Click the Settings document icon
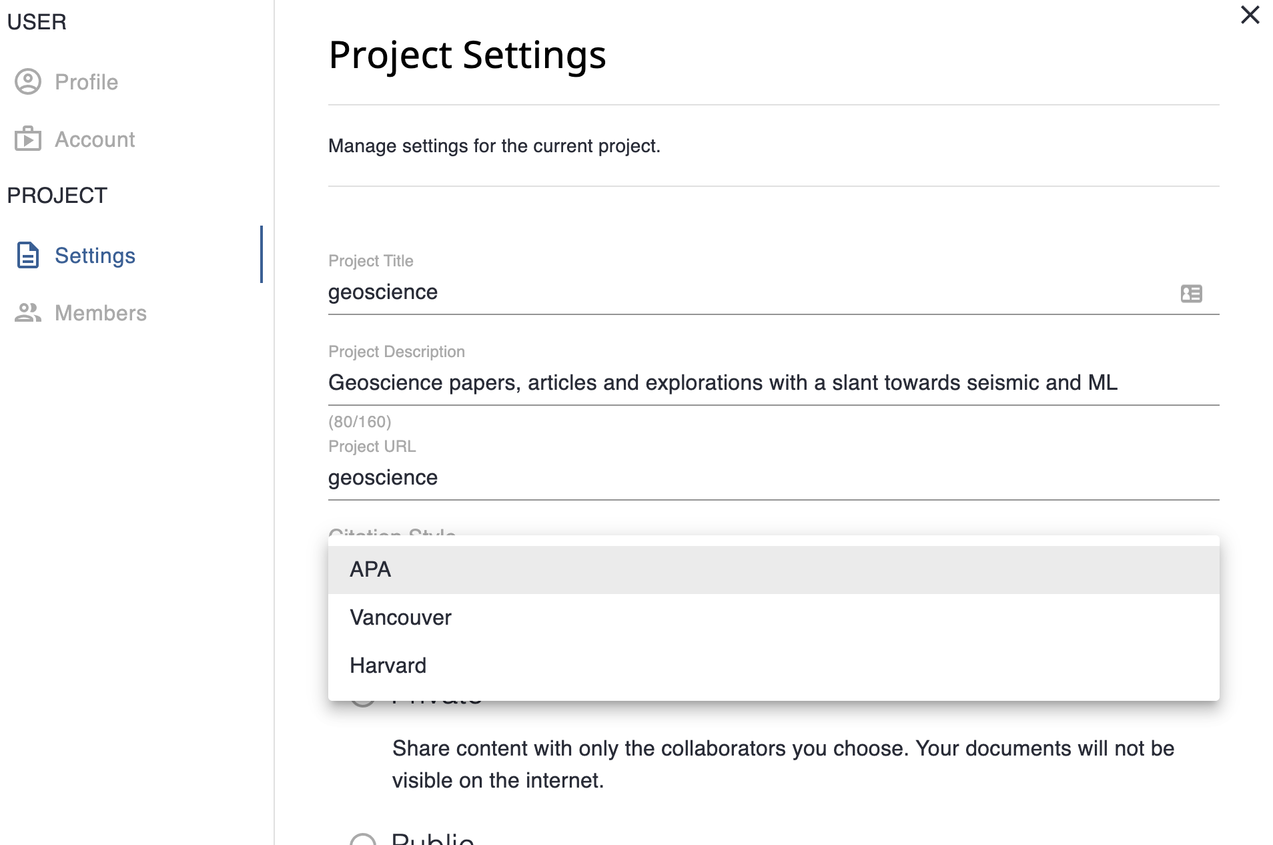The height and width of the screenshot is (845, 1273). pos(28,256)
